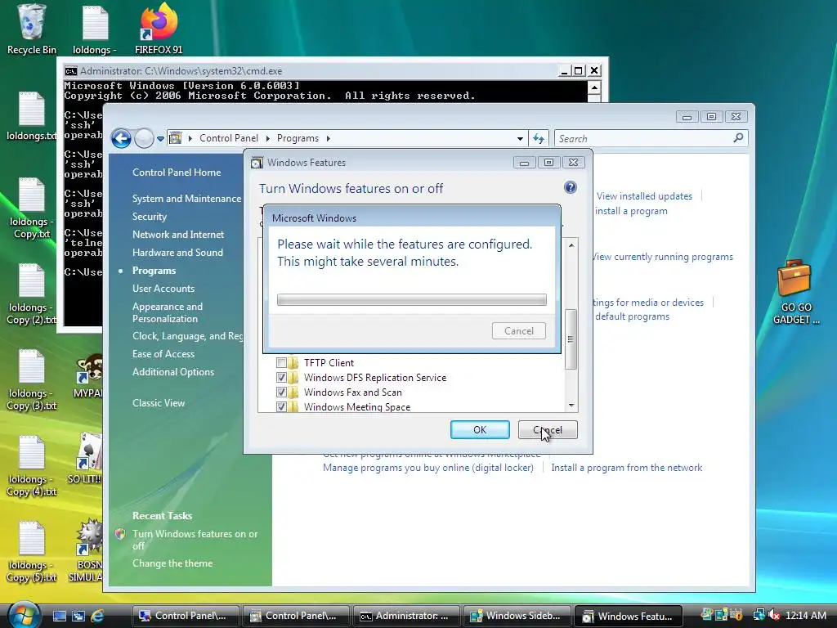This screenshot has width=837, height=628.
Task: Check the TFTP Client checkbox
Action: (281, 363)
